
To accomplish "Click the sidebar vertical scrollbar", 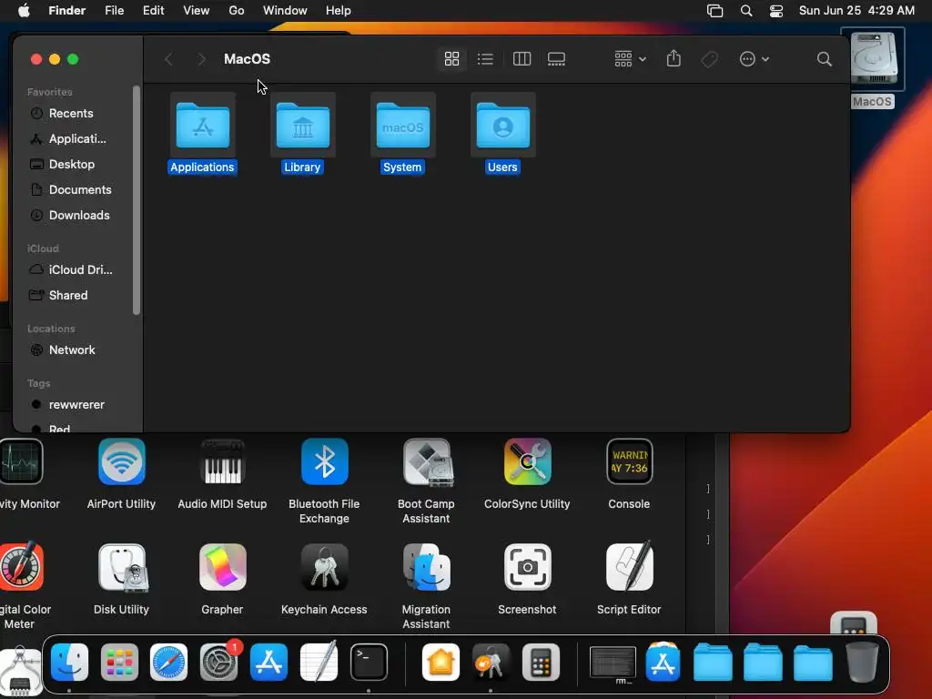I will coord(137,199).
